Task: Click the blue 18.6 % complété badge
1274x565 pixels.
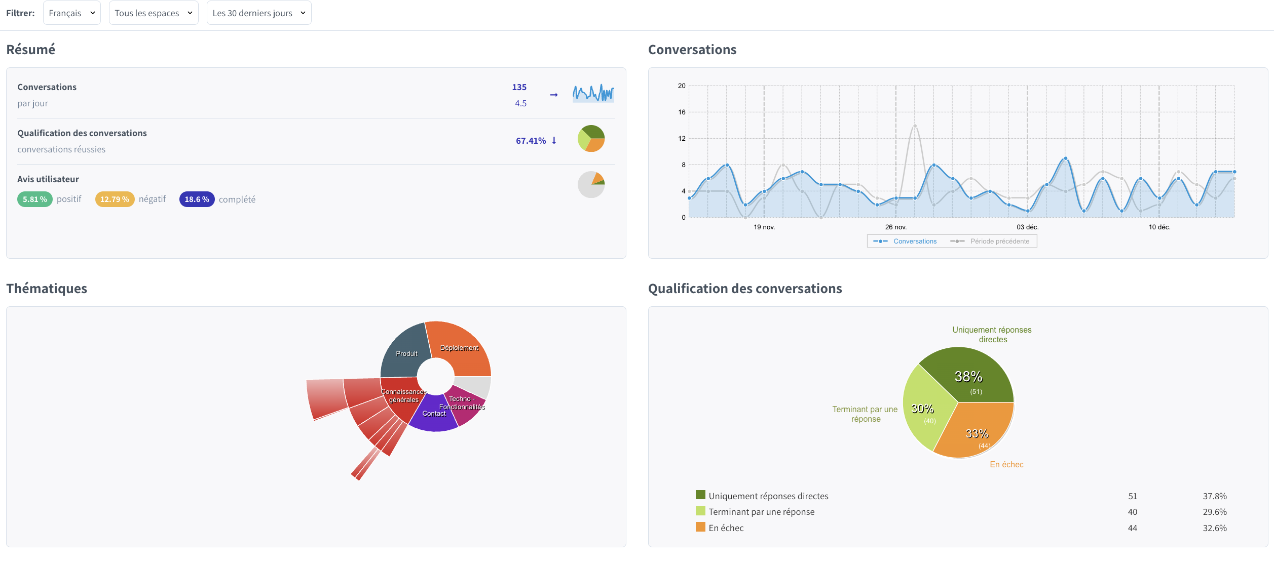Action: click(197, 199)
